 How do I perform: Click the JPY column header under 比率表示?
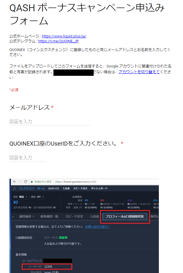click(x=86, y=200)
